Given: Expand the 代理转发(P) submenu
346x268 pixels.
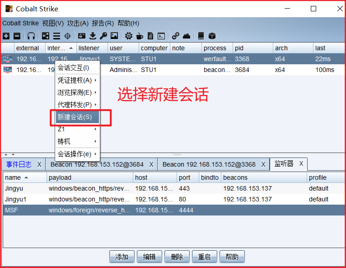Looking at the screenshot, I should (77, 105).
